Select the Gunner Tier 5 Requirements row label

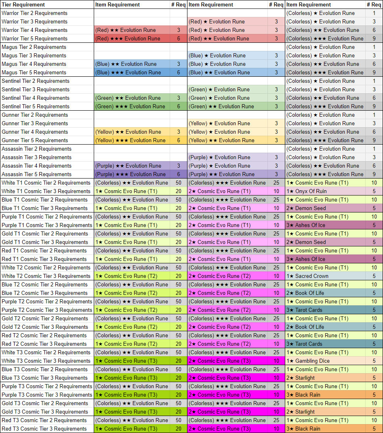point(35,140)
